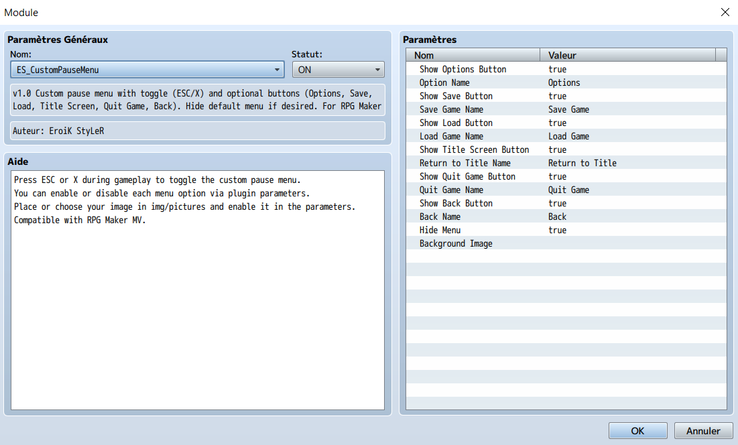Close the Module dialog window
738x445 pixels.
coord(725,12)
